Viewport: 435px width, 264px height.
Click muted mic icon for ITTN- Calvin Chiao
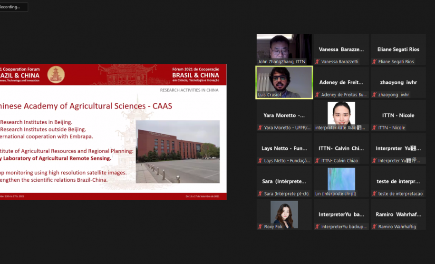click(x=317, y=161)
